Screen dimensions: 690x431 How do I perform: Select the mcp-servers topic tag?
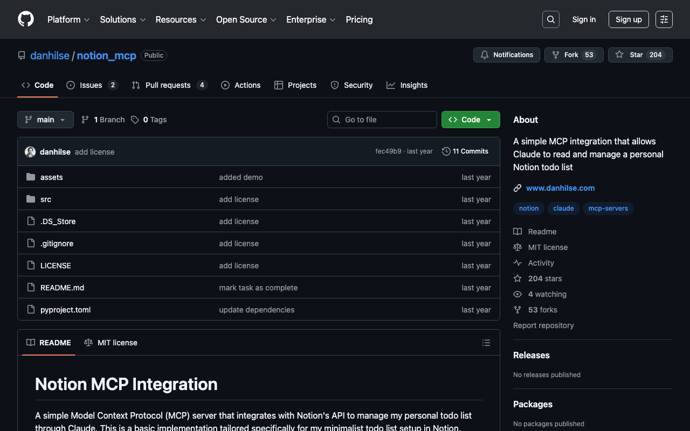(608, 208)
